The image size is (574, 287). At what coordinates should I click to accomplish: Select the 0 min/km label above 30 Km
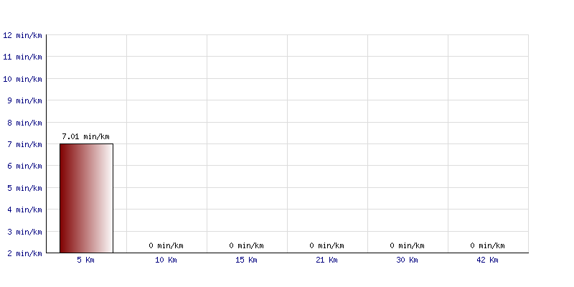point(407,245)
